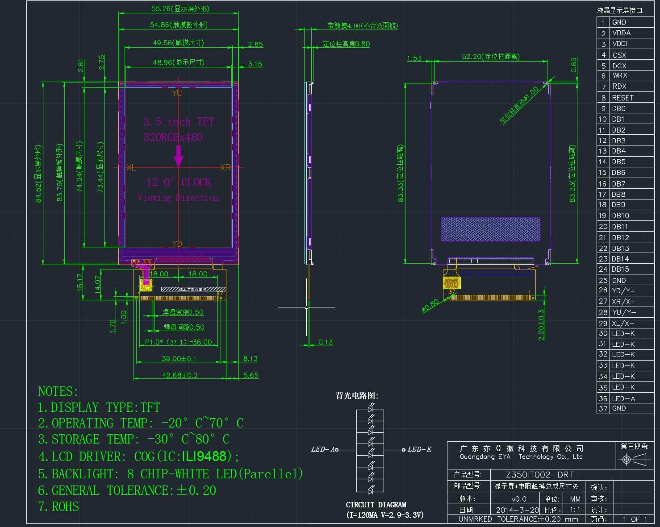The image size is (660, 527).
Task: Select the '42.68±0.2' dimension
Action: click(180, 375)
